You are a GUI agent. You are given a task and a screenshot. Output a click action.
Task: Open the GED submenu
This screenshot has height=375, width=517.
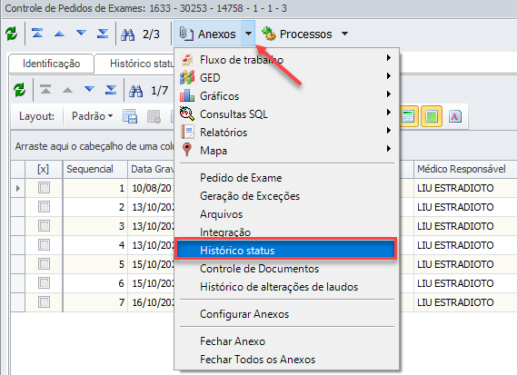(x=287, y=78)
